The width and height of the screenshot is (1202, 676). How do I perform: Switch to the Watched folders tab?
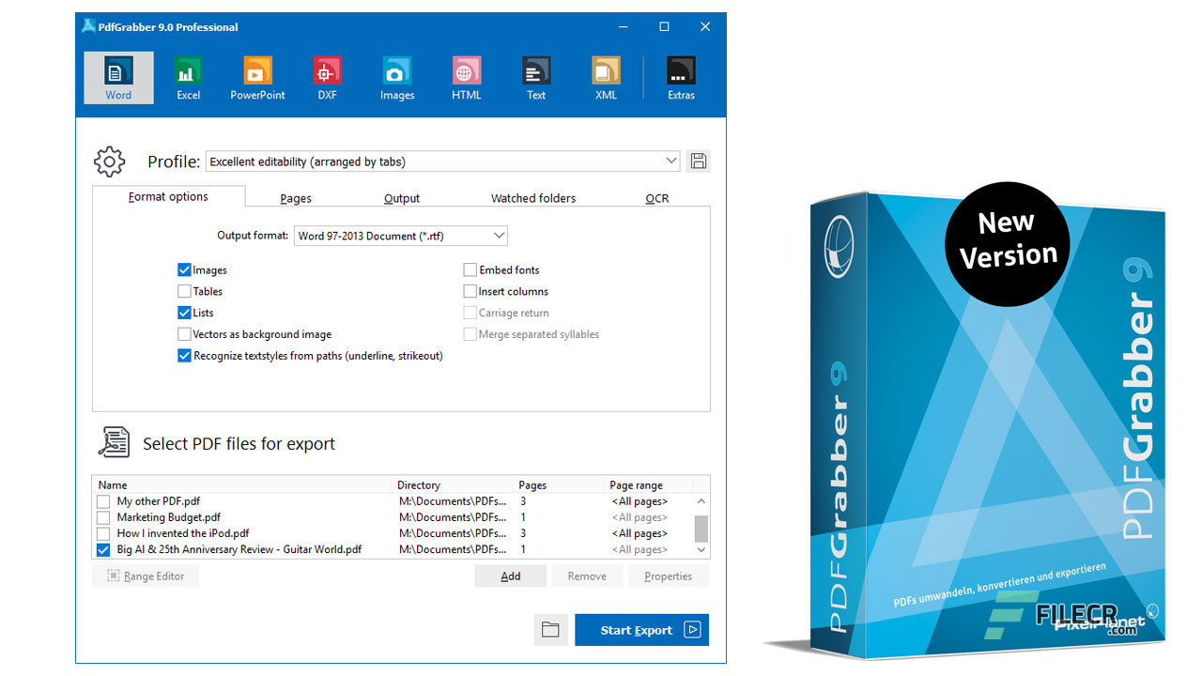[x=533, y=198]
